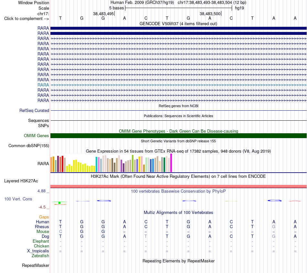
Task: Click the "5 bases" scale label
Action: [x=116, y=8]
